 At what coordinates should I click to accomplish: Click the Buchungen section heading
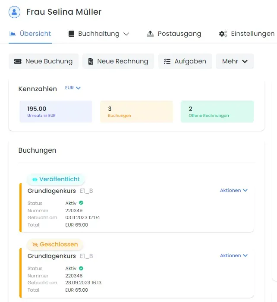click(x=37, y=151)
